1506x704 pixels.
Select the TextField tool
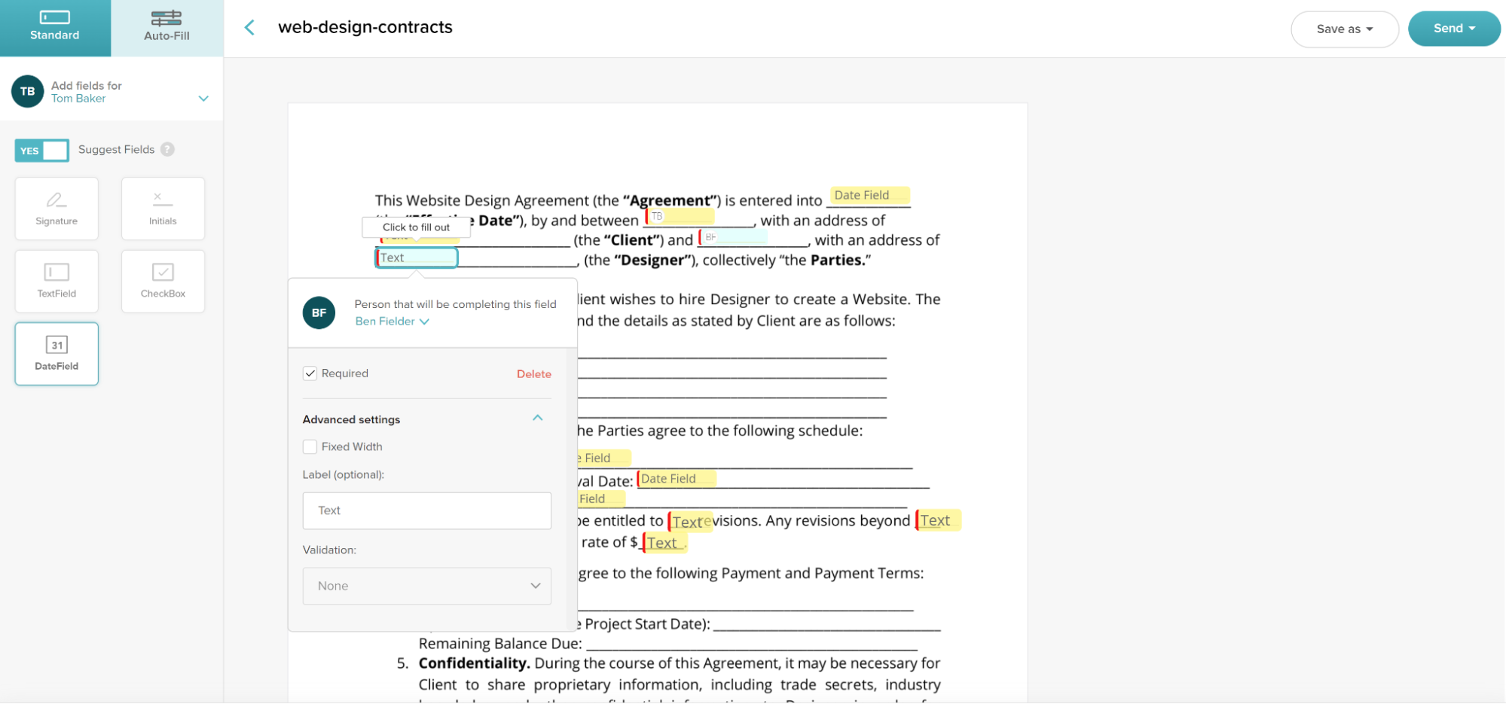tap(56, 281)
